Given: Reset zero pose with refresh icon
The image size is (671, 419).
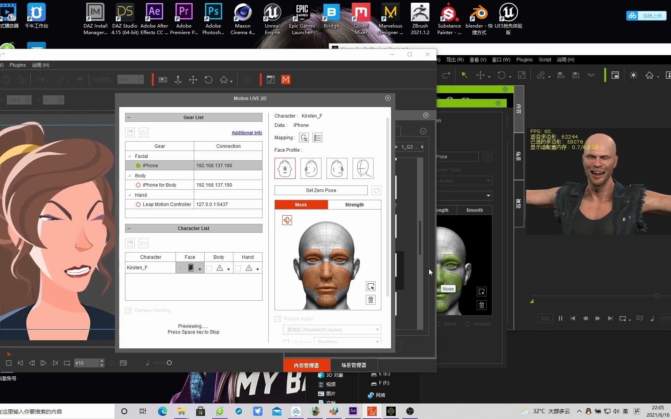Looking at the screenshot, I should (376, 190).
